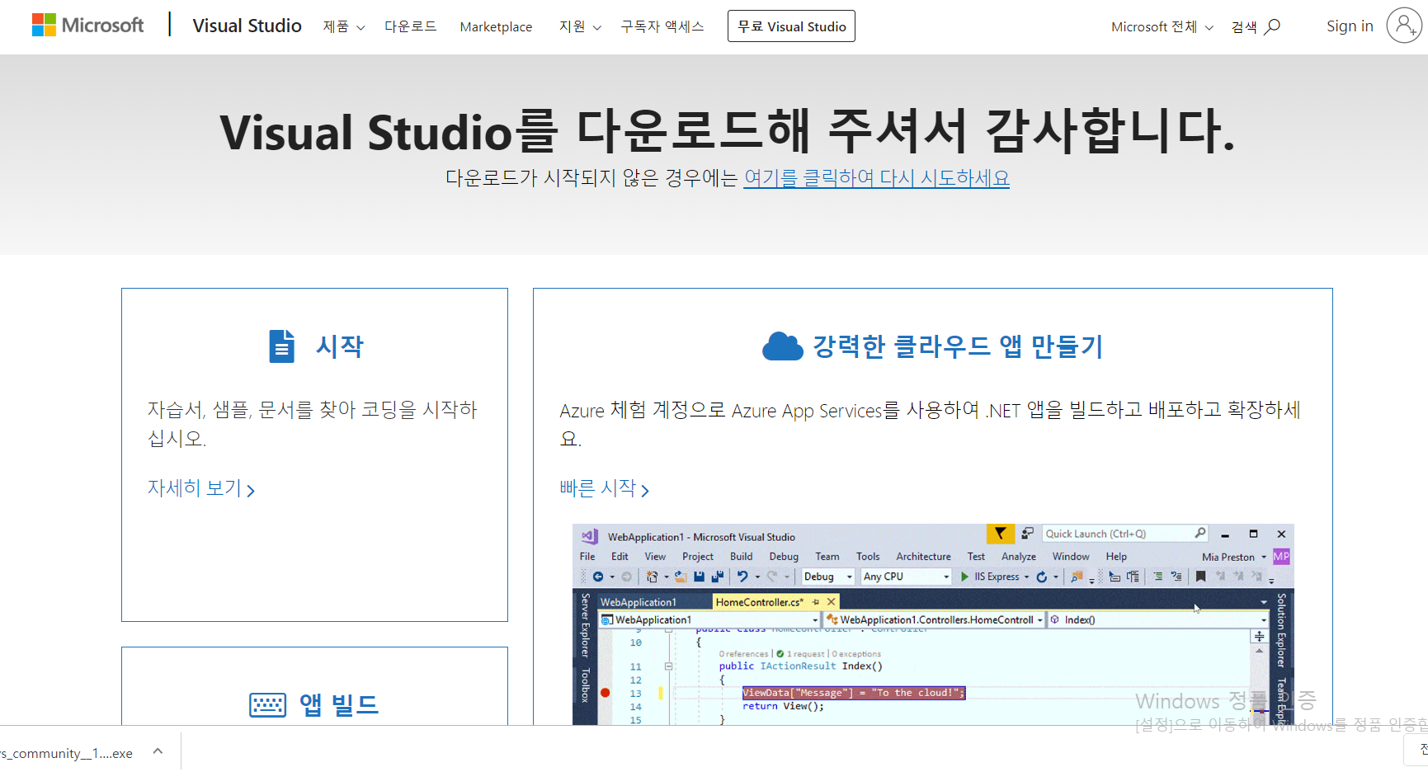Click the 앱 빌드 heading
1428x772 pixels.
[339, 705]
